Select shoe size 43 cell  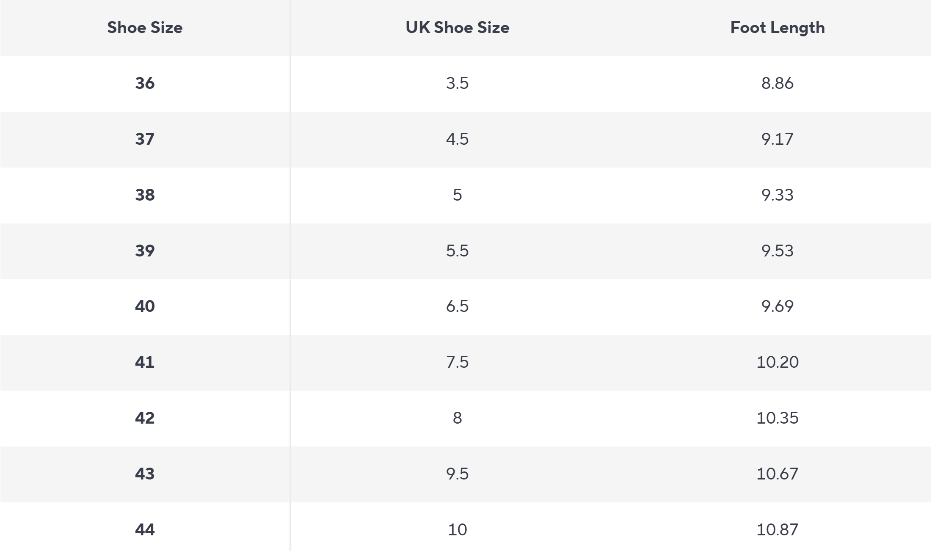145,474
